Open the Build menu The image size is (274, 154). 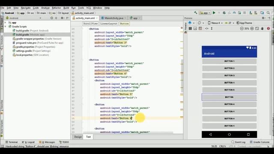[x=66, y=8]
